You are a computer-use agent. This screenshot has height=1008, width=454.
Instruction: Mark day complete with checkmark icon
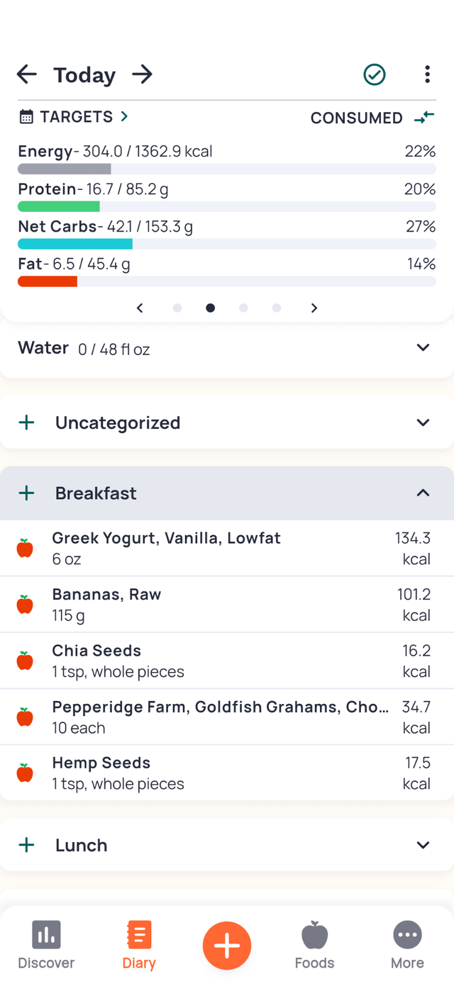375,74
